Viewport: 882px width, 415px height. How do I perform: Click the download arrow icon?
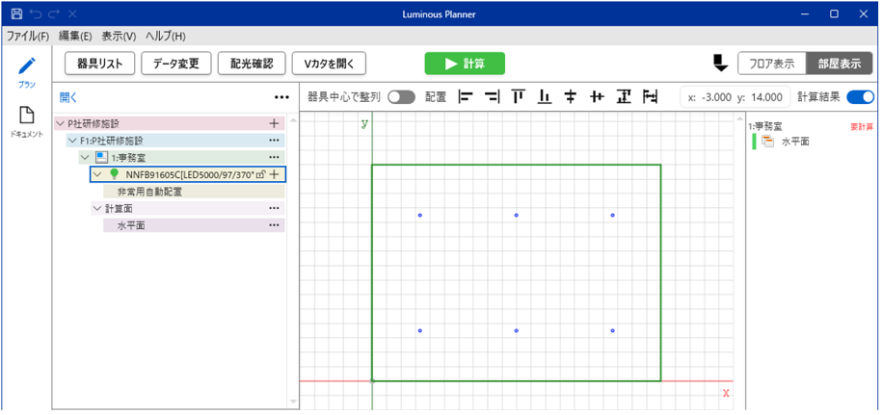coord(719,64)
